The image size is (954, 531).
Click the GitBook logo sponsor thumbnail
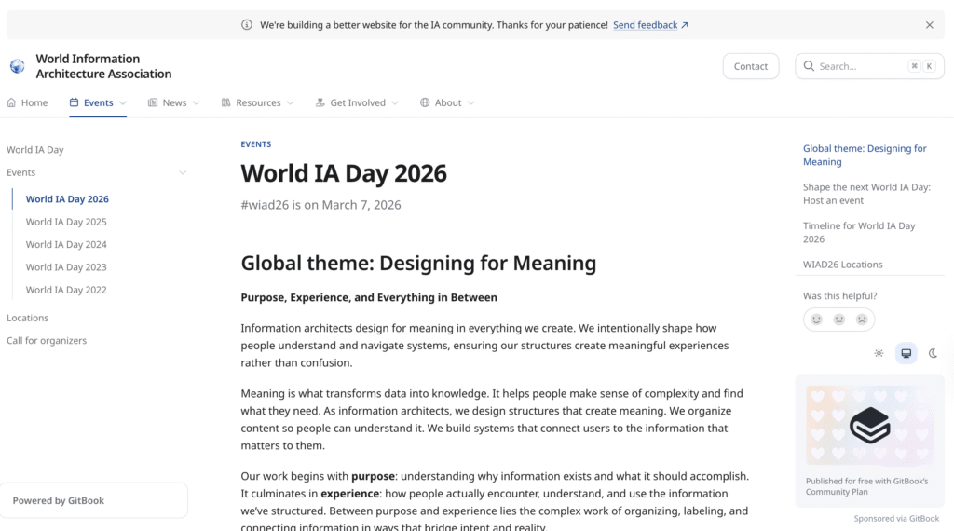(x=869, y=425)
